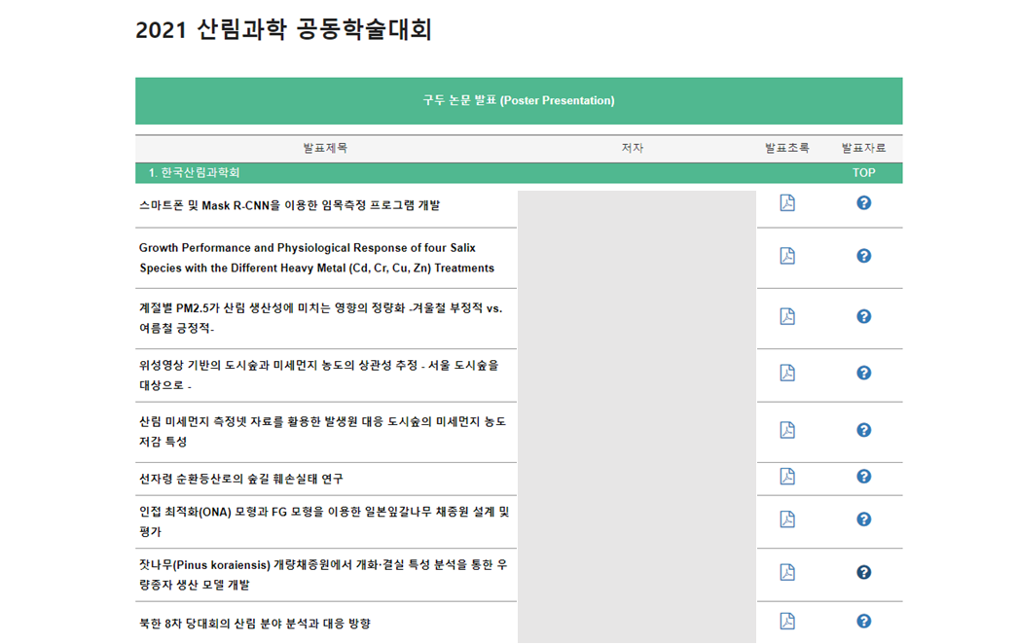
Task: Open abstract PDF for 잣나무 Pinus koraiensis paper
Action: pyautogui.click(x=787, y=572)
